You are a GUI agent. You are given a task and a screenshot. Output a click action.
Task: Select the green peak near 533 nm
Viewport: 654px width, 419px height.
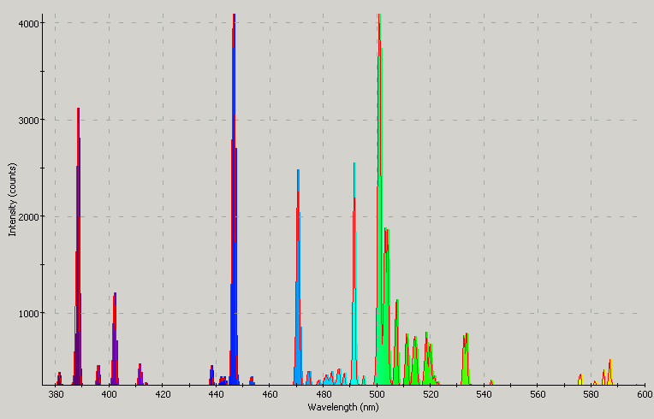(x=467, y=358)
